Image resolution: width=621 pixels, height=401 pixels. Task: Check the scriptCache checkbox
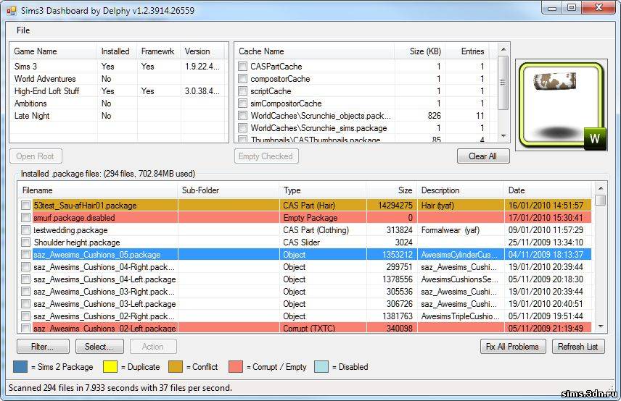(243, 91)
